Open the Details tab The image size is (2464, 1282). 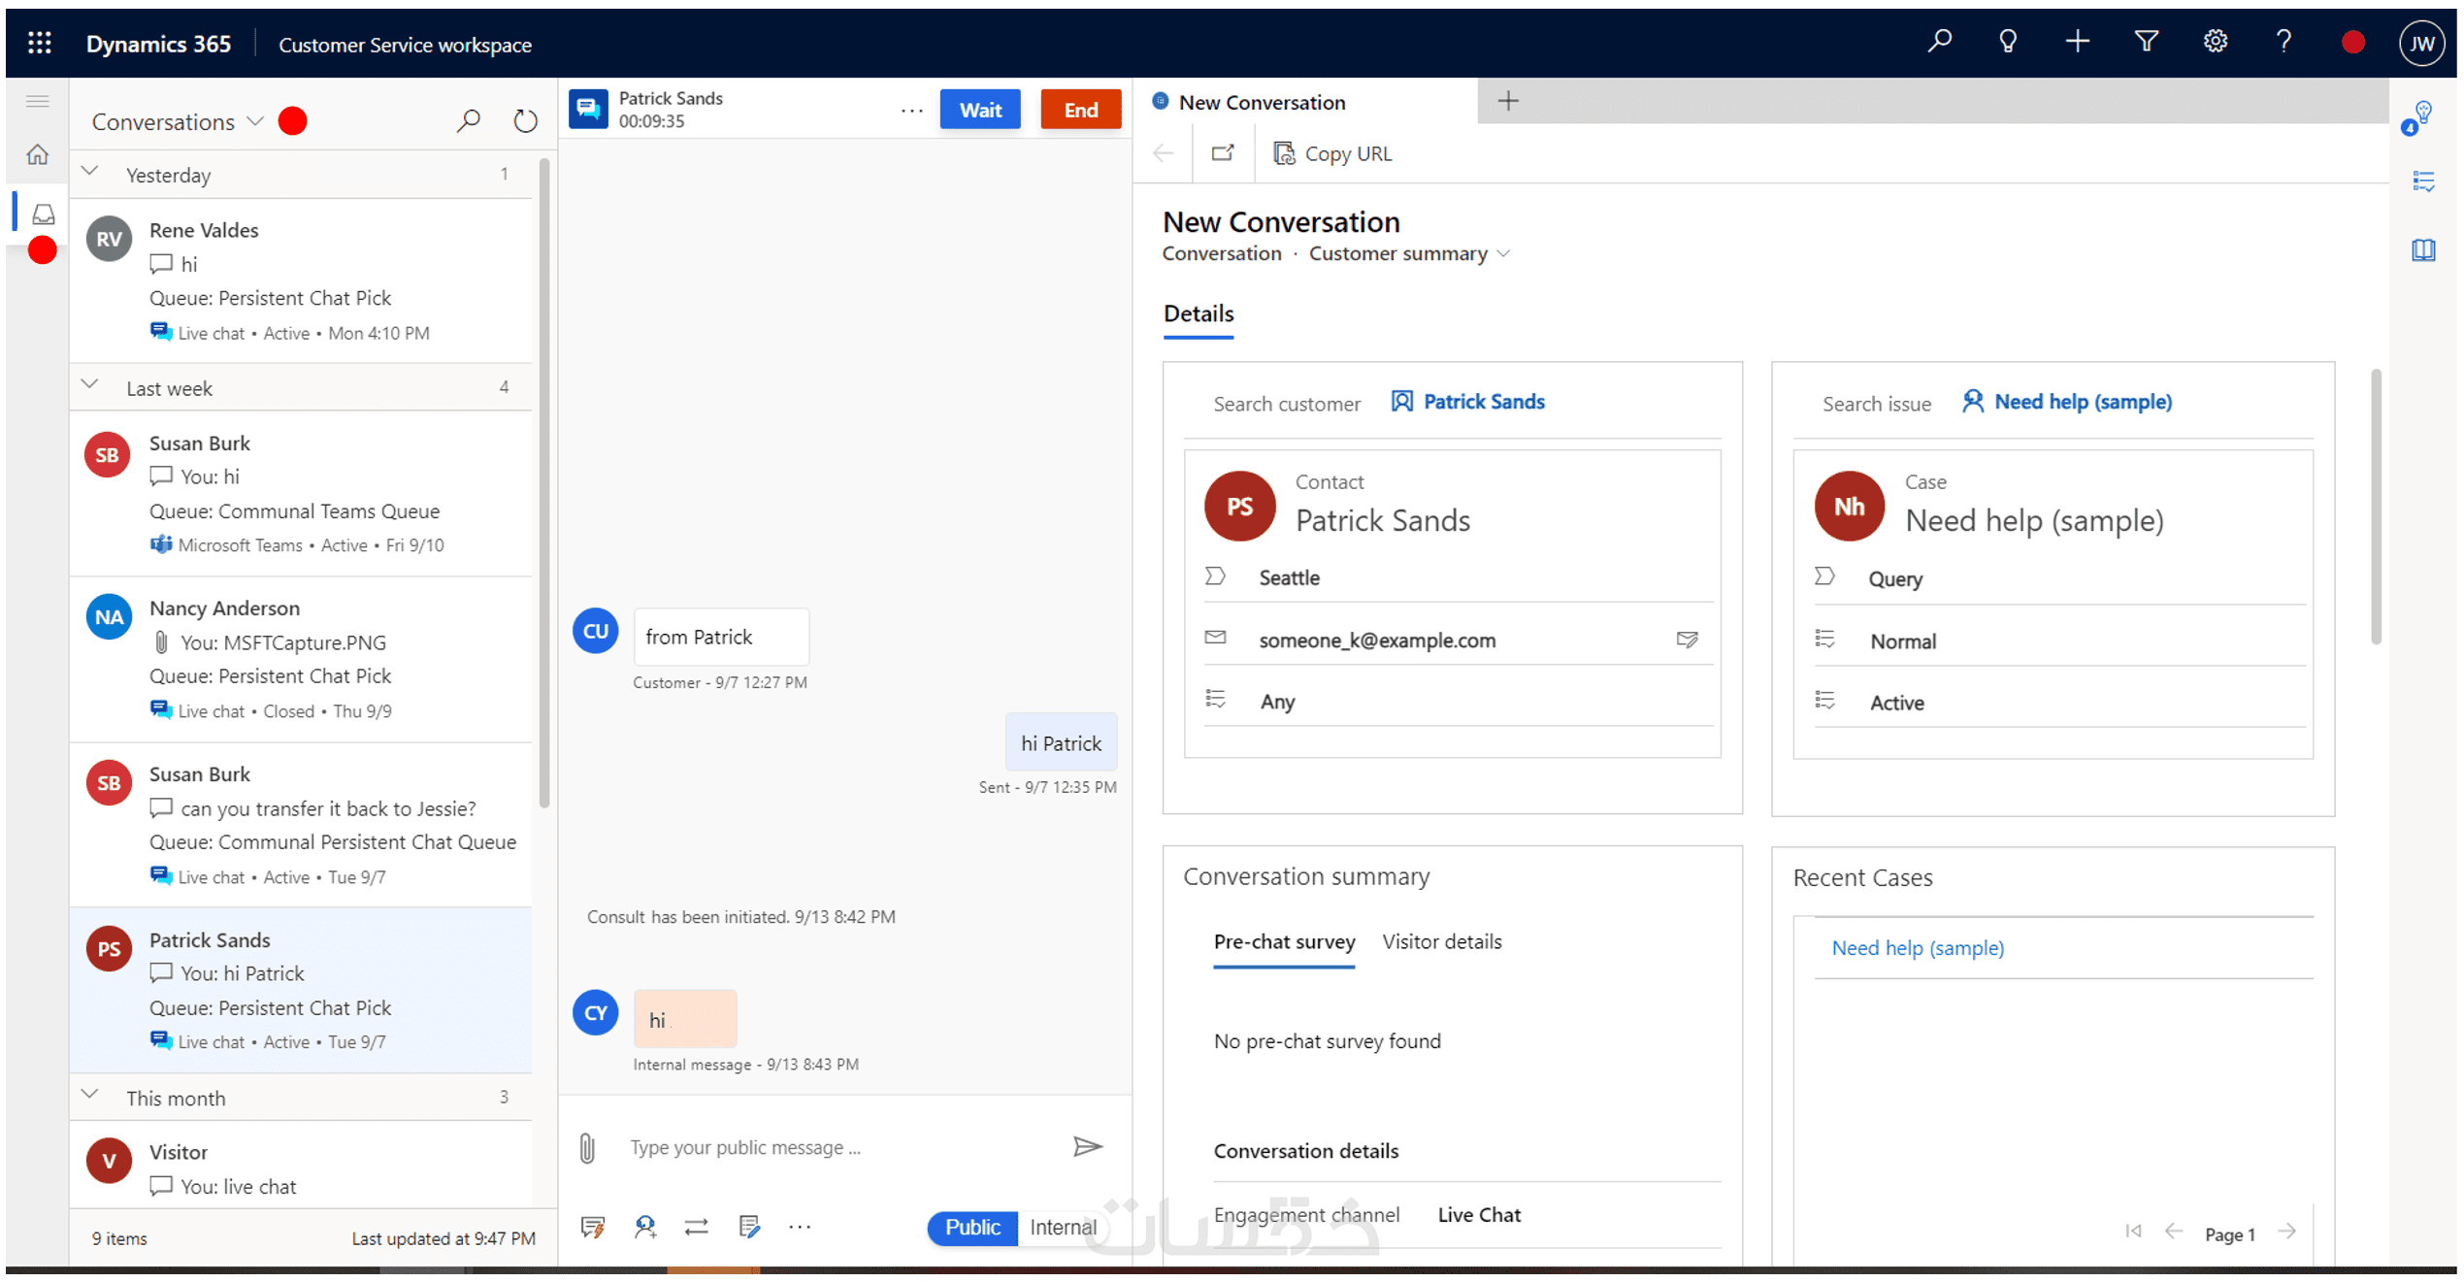click(1199, 314)
